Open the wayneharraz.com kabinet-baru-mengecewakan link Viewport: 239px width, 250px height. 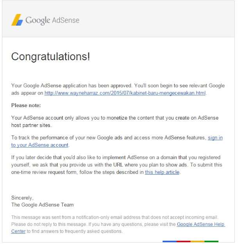[125, 93]
